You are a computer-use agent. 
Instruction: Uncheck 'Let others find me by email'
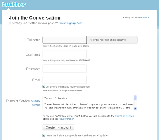(44, 86)
